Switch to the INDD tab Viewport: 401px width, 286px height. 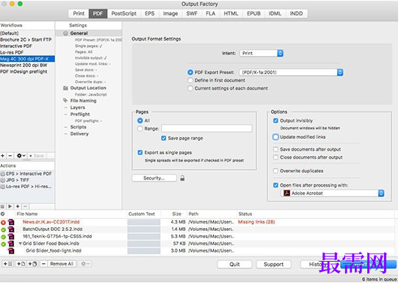pyautogui.click(x=296, y=13)
